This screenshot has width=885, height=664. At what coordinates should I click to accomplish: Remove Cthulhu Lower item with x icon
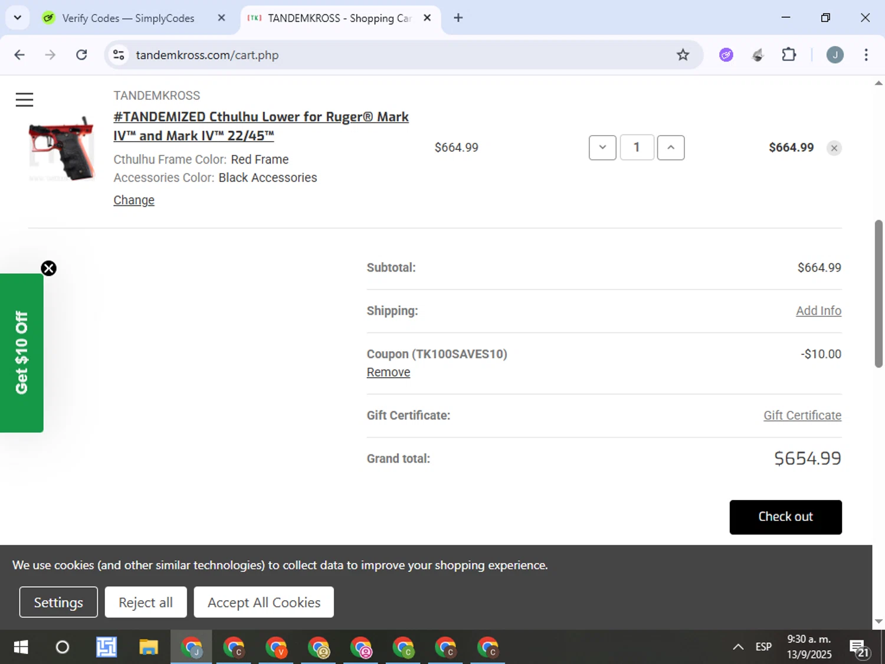(834, 148)
